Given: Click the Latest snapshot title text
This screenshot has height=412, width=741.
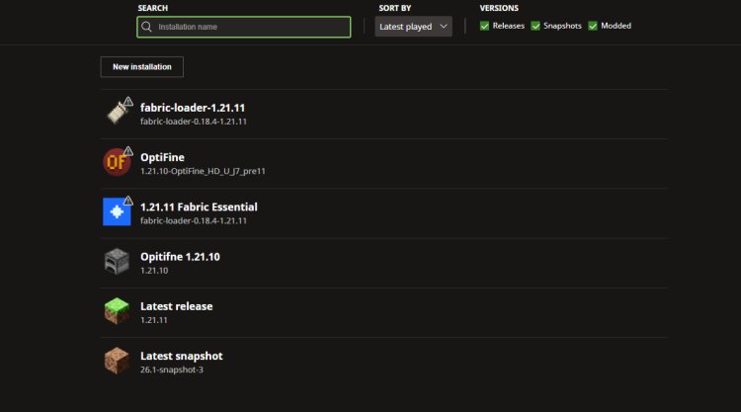Looking at the screenshot, I should coord(181,356).
